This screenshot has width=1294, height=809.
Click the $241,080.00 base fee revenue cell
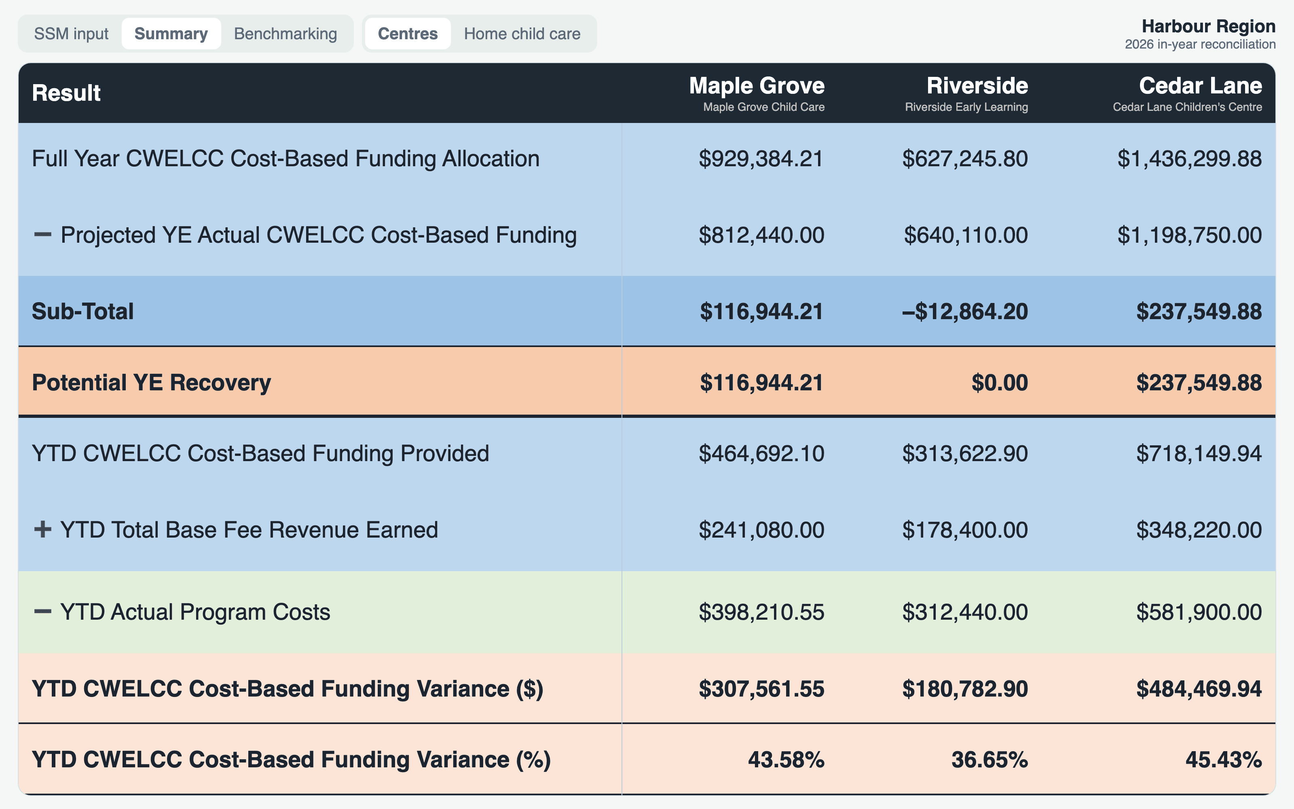coord(761,530)
